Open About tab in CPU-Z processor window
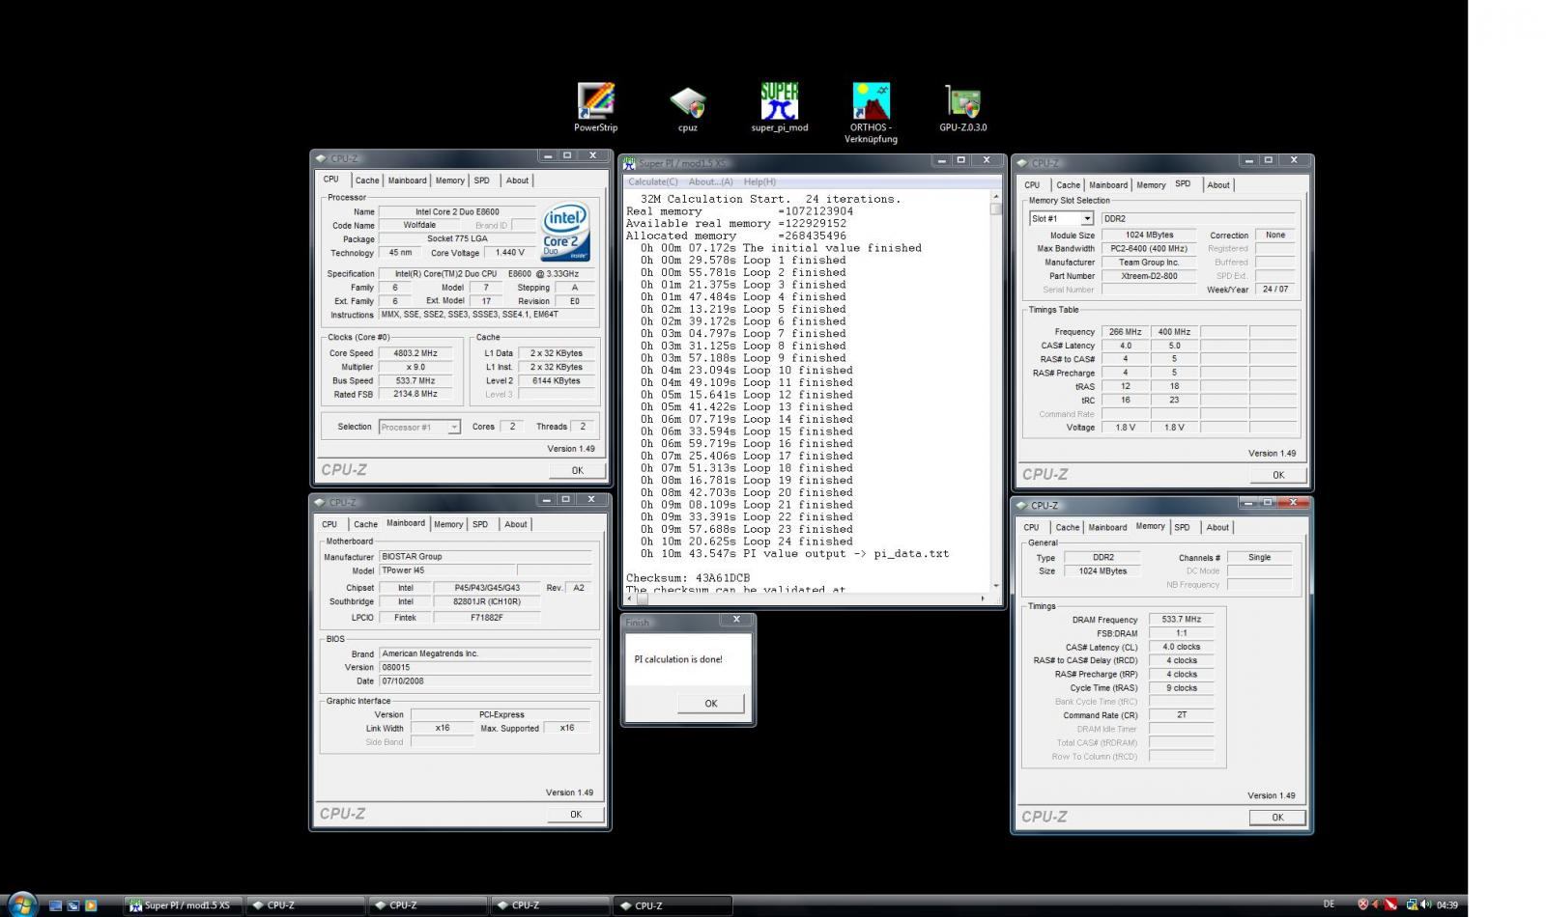 [518, 181]
